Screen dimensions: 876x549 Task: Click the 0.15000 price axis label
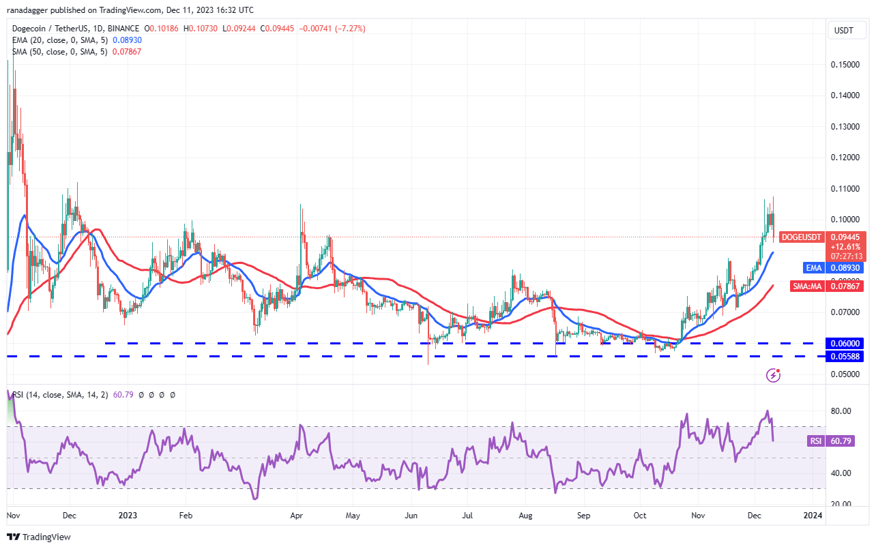[846, 64]
